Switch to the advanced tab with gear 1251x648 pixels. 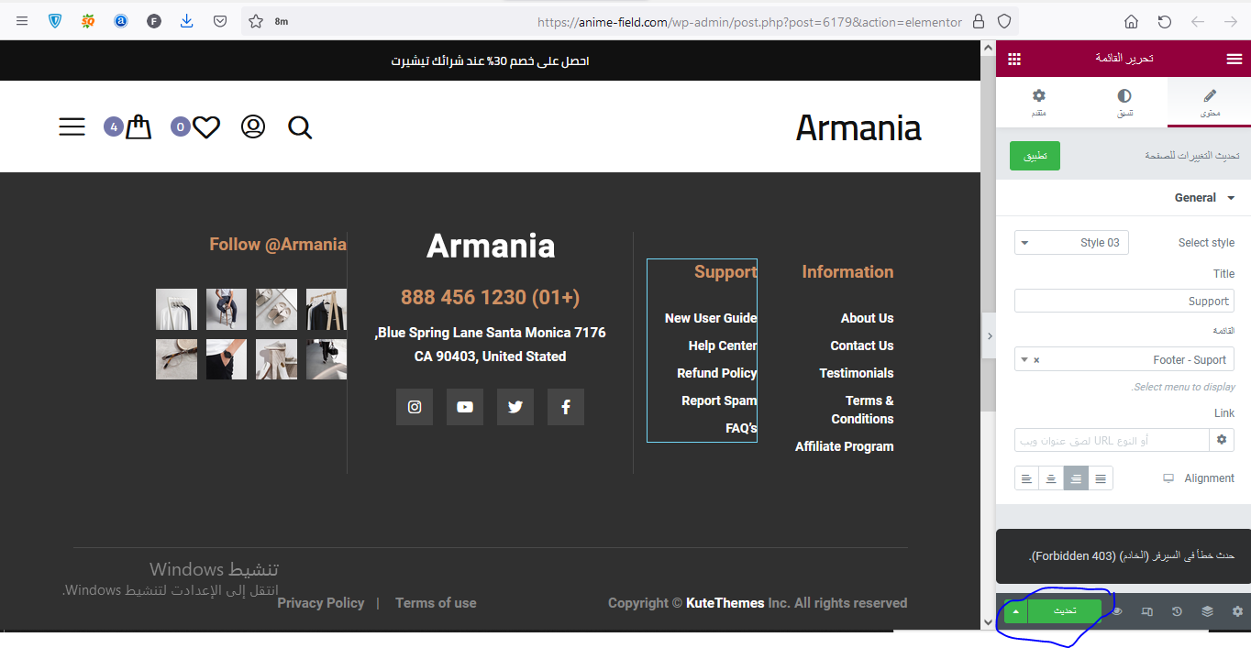1039,102
